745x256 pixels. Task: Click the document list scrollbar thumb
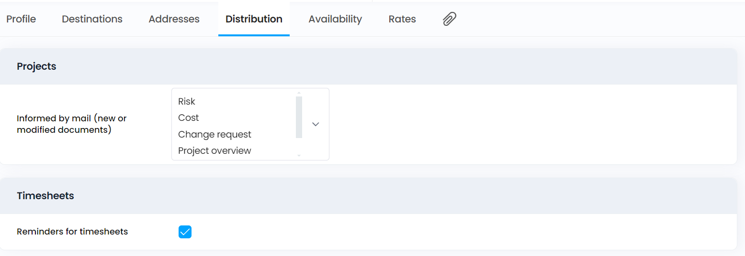(299, 117)
